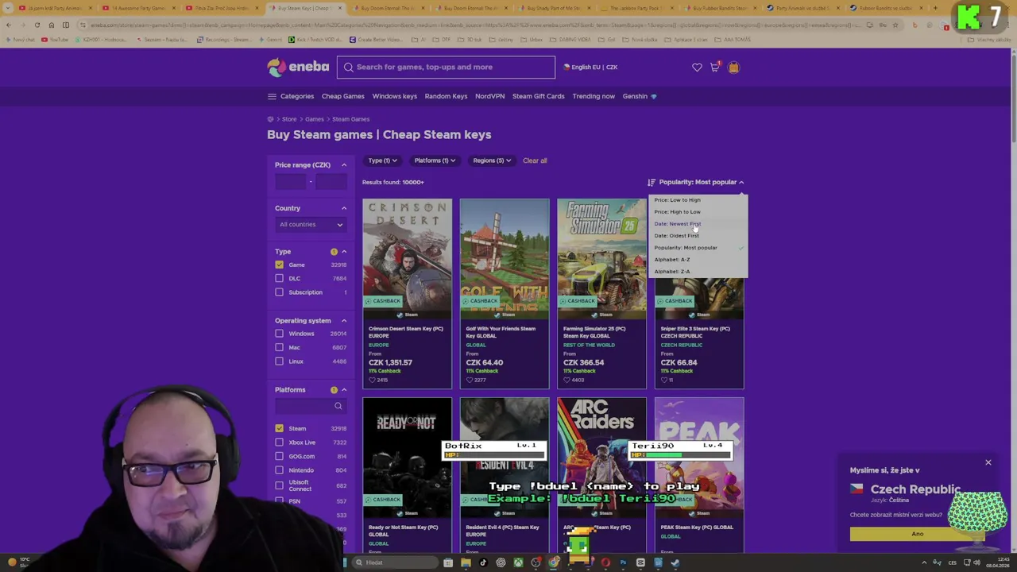
Task: Click the heart icon on Crimson Desert card
Action: tap(372, 380)
